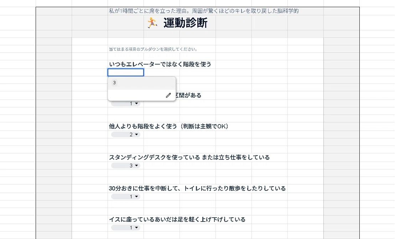This screenshot has width=395, height=239.
Task: Select the 運動診断 title text
Action: pos(186,23)
